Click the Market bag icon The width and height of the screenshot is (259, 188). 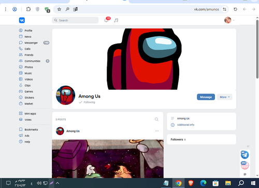[21, 103]
